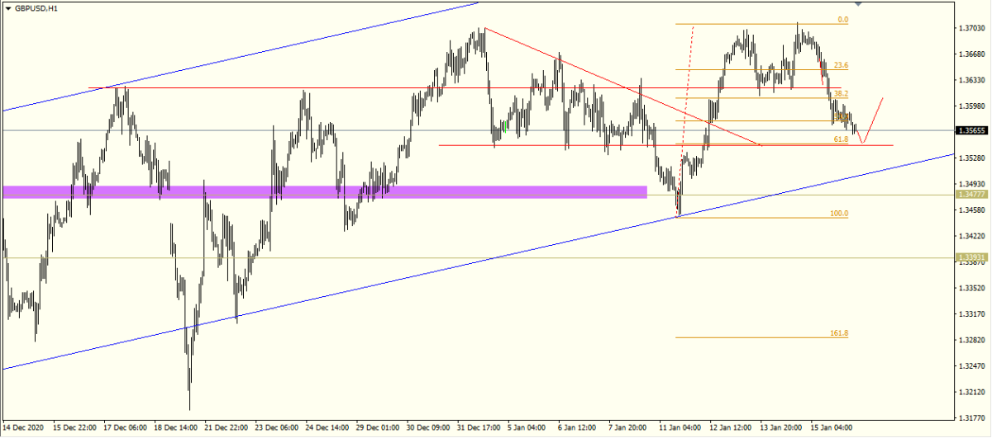
Task: Click the 5 Jan 04:00 time label
Action: [x=528, y=428]
